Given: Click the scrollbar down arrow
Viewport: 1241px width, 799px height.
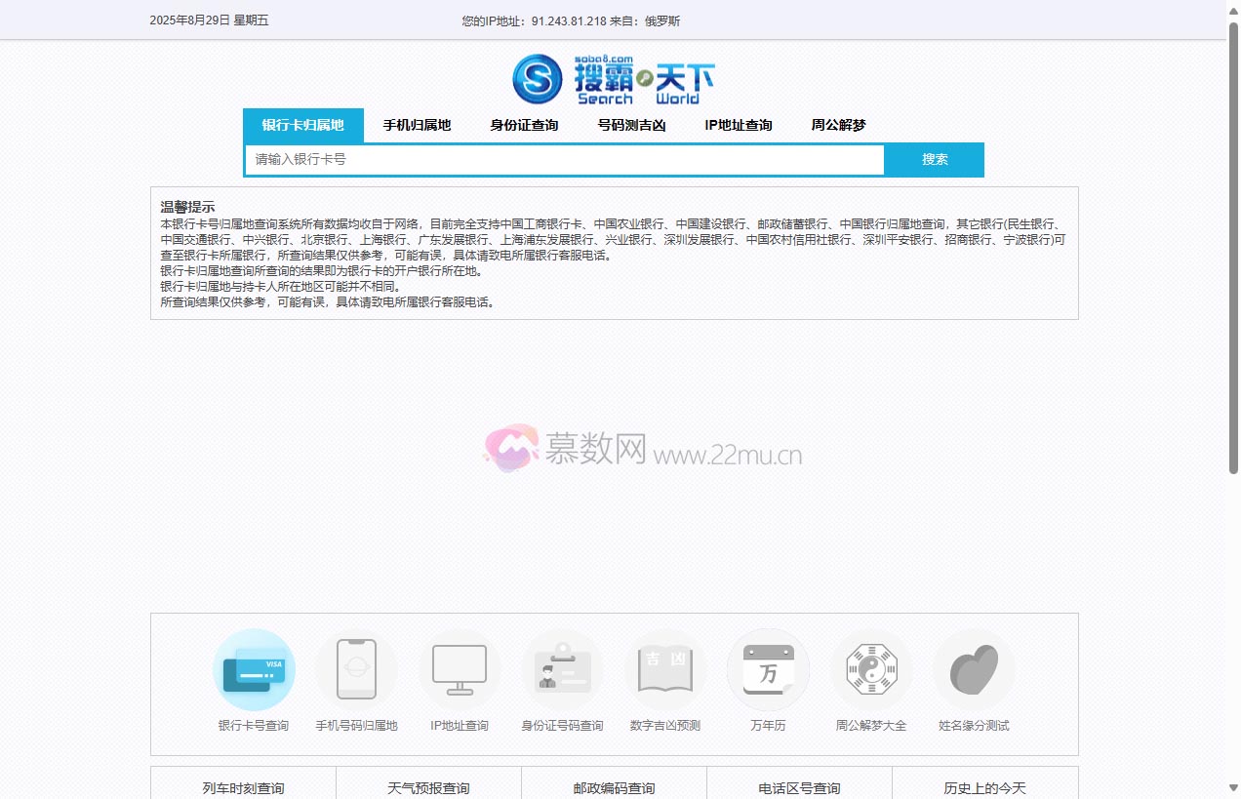Looking at the screenshot, I should pos(1232,788).
